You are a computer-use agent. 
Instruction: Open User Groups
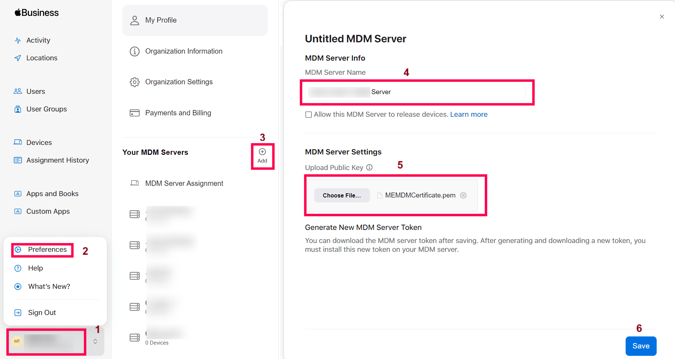(47, 109)
